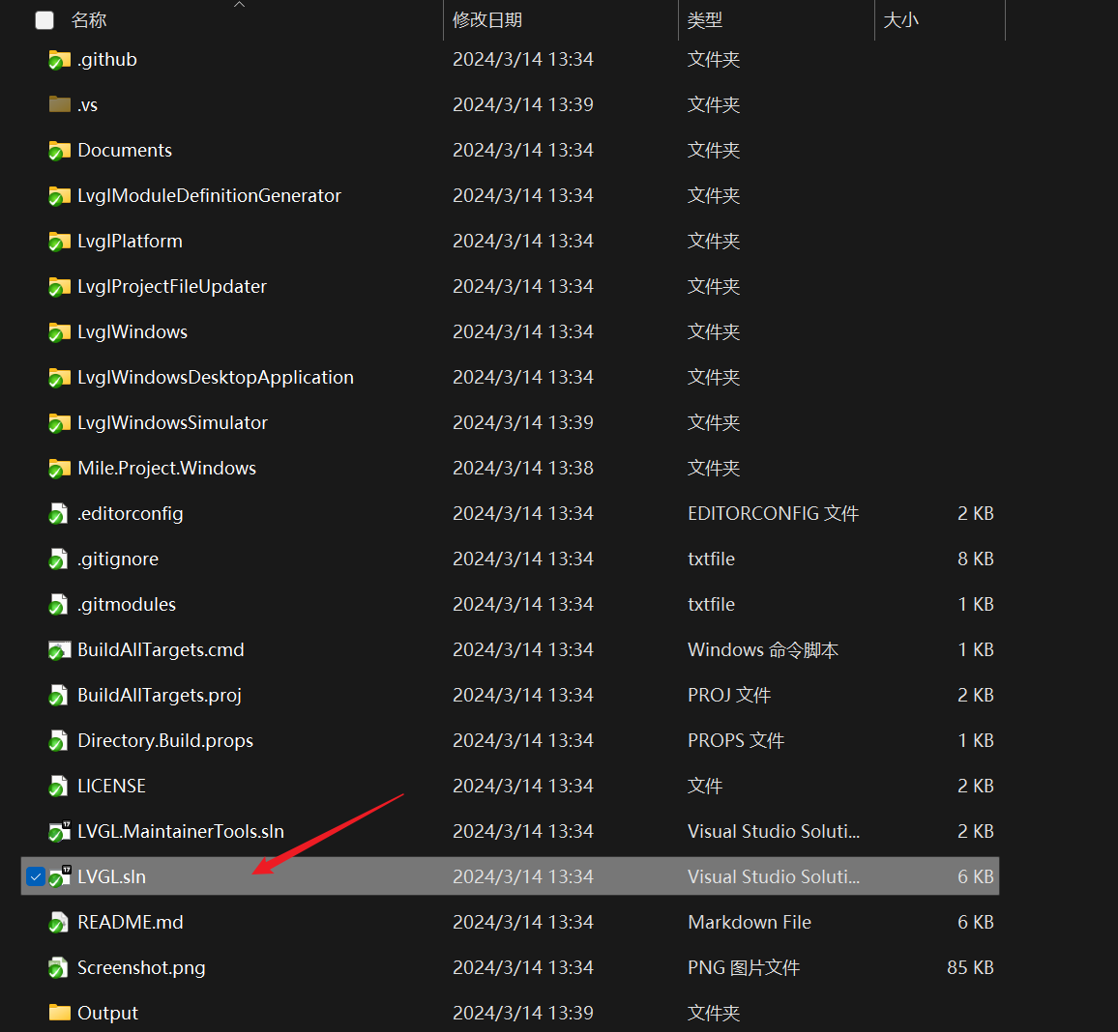Image resolution: width=1118 pixels, height=1032 pixels.
Task: Select the LICENSE file name
Action: [x=111, y=787]
